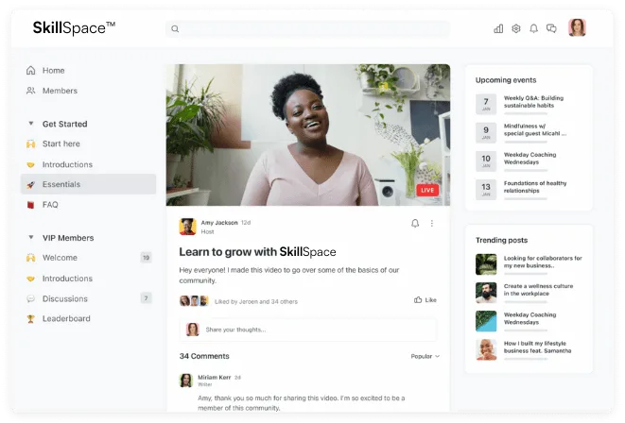Open the Learn to grow with SkillSpace post title

(x=257, y=252)
